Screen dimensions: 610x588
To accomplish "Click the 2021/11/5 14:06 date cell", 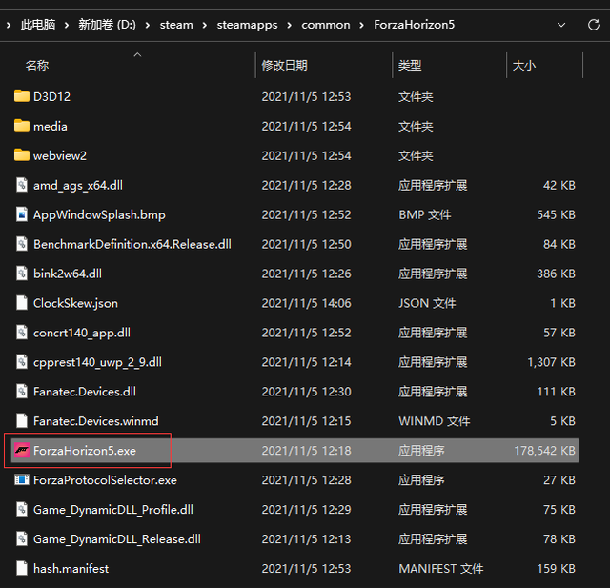I will click(306, 303).
